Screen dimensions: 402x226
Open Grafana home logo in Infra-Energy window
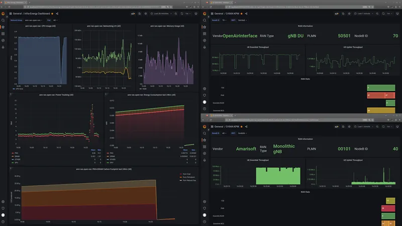pos(3,14)
